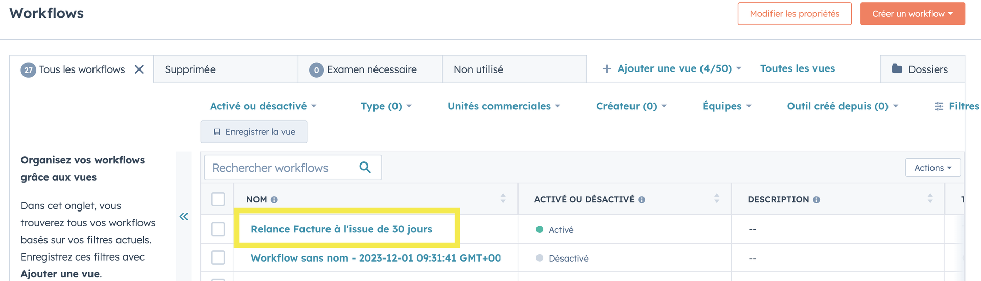Collapse the sidebar with double chevron
This screenshot has width=981, height=281.
click(184, 217)
